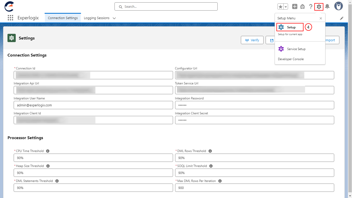Close the Setup Menu panel
352x198 pixels.
click(321, 18)
